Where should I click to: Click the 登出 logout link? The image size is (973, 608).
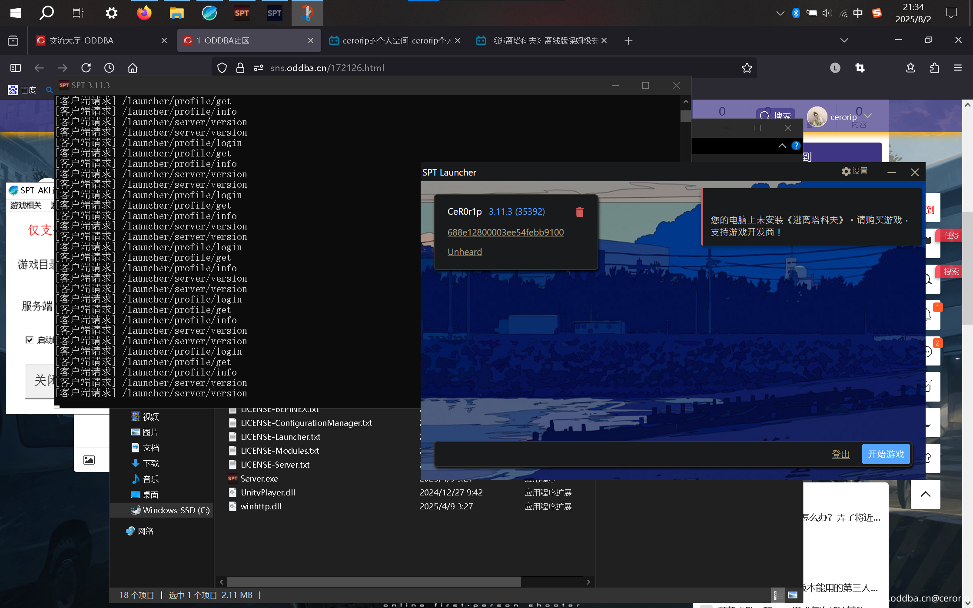[840, 454]
